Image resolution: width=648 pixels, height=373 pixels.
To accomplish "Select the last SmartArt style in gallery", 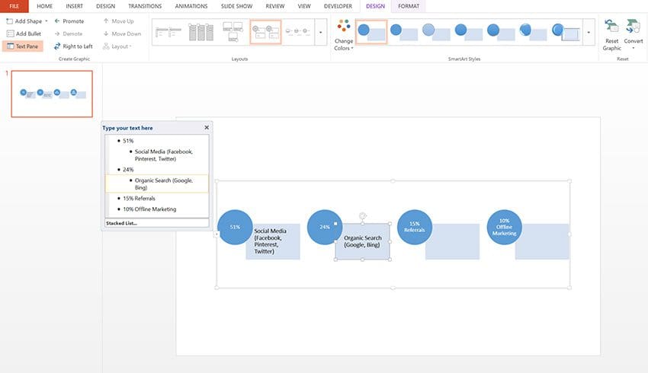I will (x=568, y=32).
